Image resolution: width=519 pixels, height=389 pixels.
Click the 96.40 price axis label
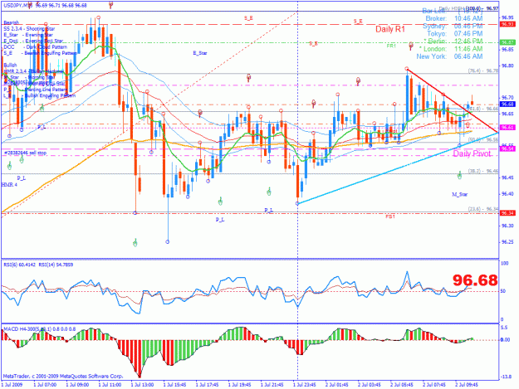point(507,194)
